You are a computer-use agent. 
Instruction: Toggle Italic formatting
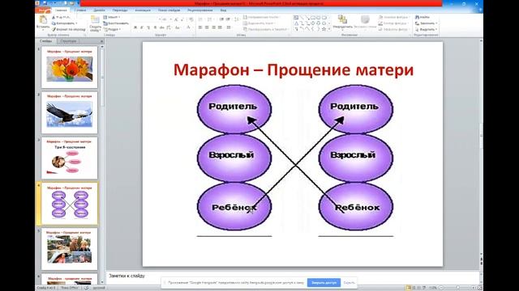coord(142,27)
